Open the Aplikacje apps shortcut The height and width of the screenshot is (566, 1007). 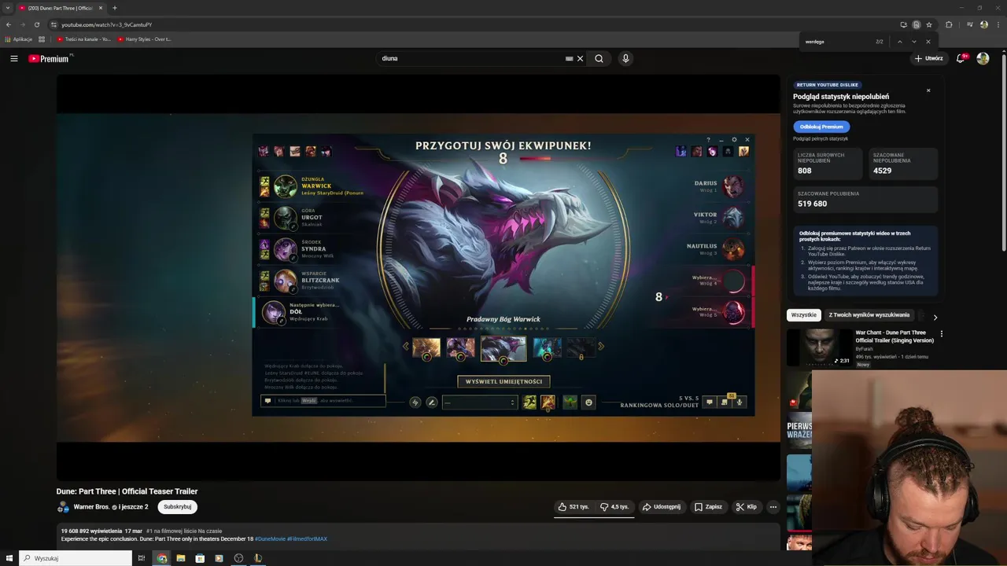click(19, 39)
